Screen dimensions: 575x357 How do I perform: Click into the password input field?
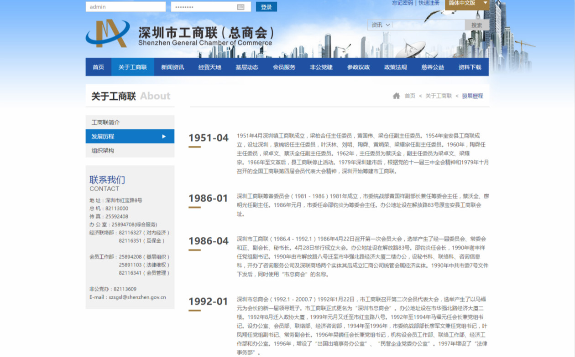[x=211, y=7]
